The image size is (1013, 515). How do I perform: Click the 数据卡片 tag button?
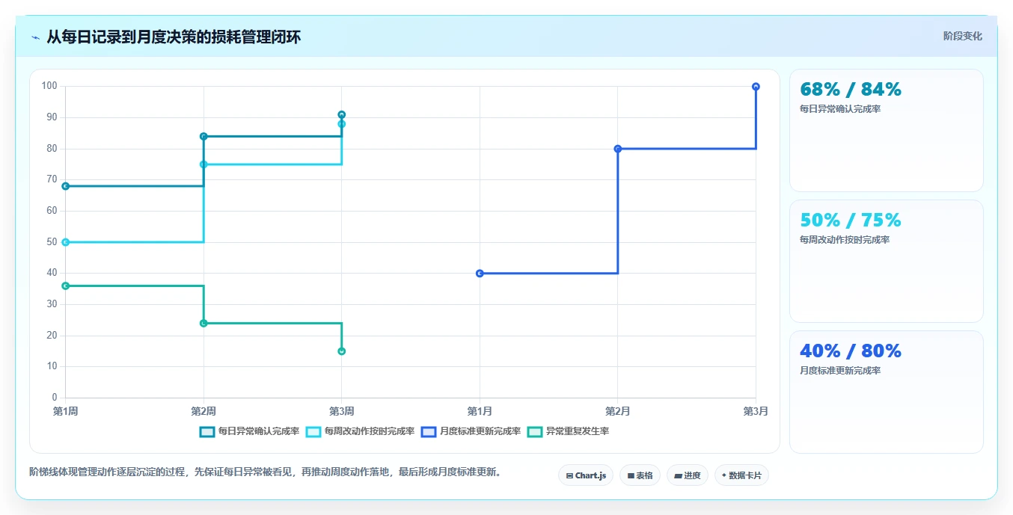[x=741, y=475]
